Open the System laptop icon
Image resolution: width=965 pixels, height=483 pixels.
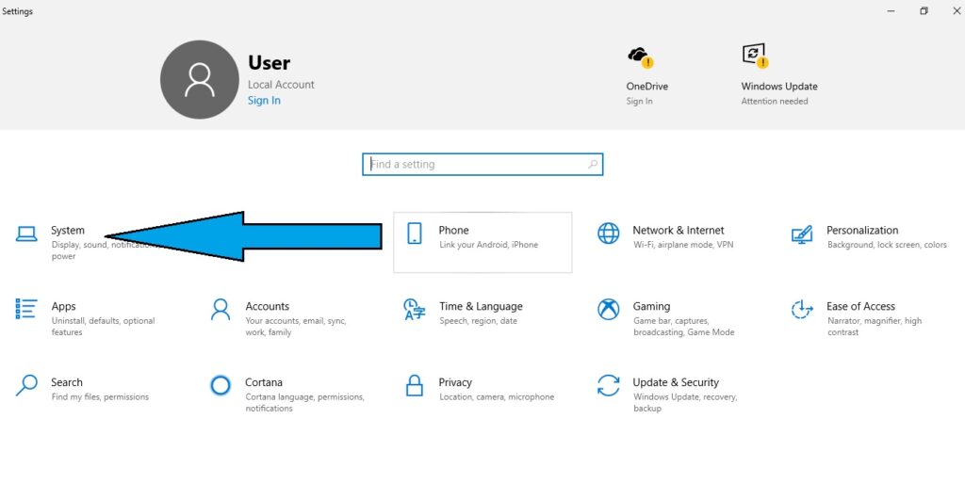click(26, 233)
